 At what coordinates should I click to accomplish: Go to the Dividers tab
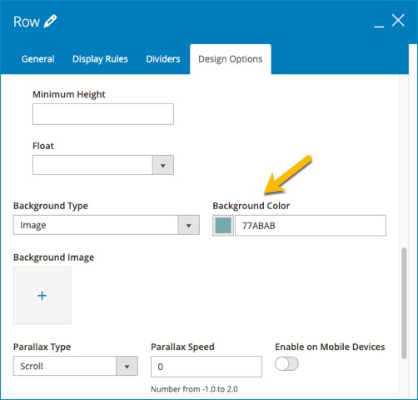pyautogui.click(x=163, y=59)
